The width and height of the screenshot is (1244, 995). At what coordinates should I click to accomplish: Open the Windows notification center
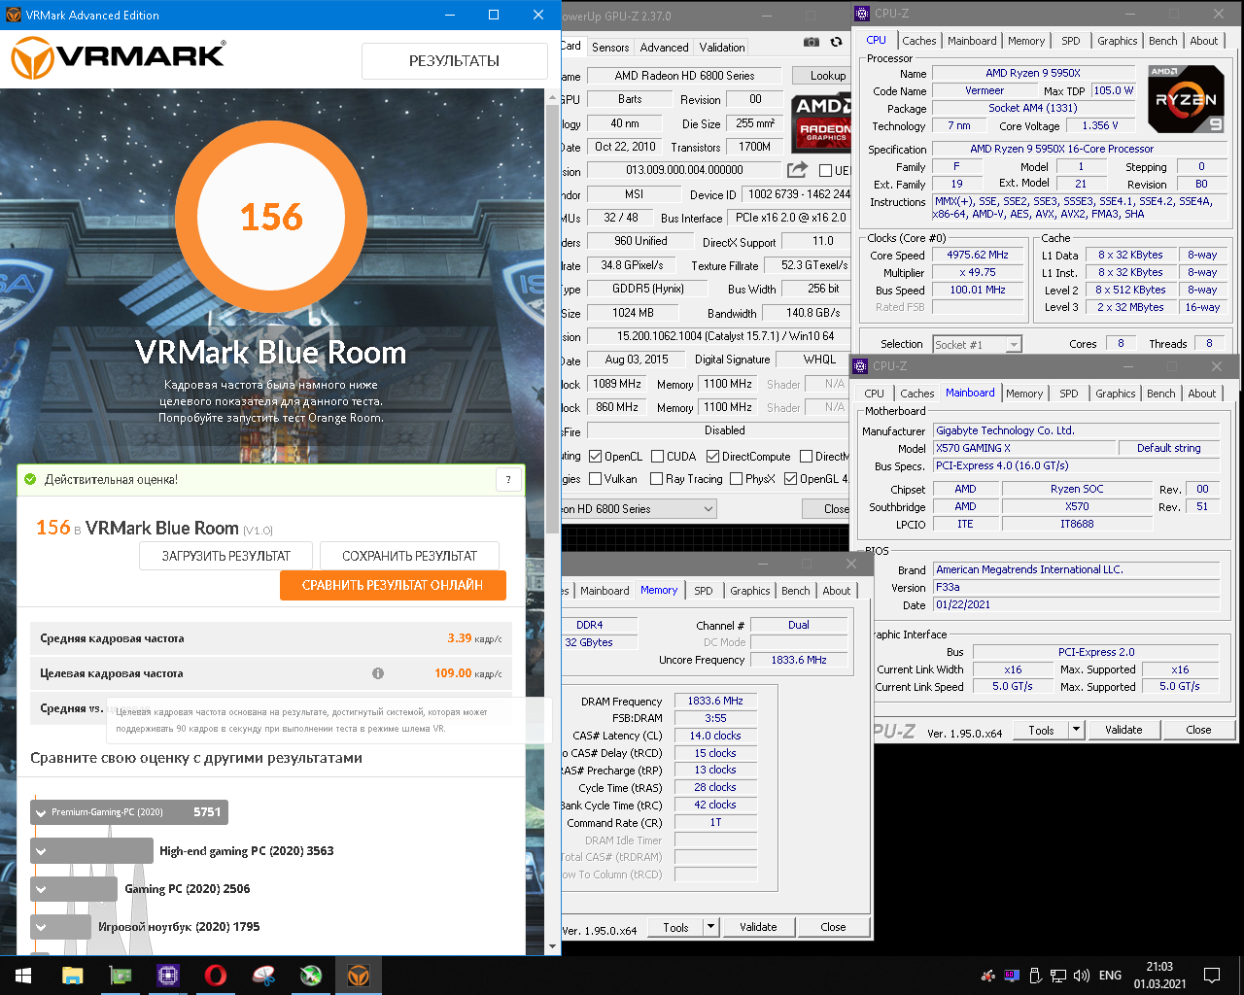click(1212, 976)
